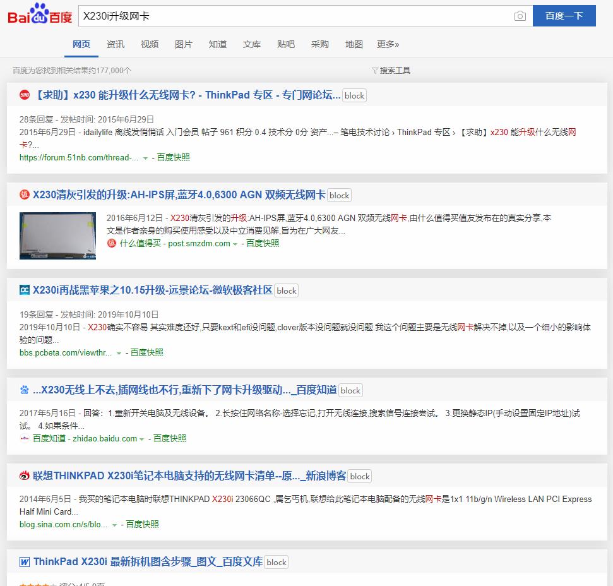Screen dimensions: 613x586
Task: Switch to the 图片 tab
Action: pos(184,44)
